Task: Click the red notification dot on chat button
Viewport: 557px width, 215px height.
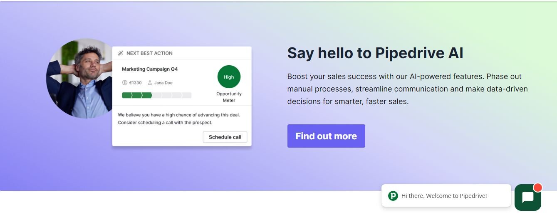Action: coord(538,187)
